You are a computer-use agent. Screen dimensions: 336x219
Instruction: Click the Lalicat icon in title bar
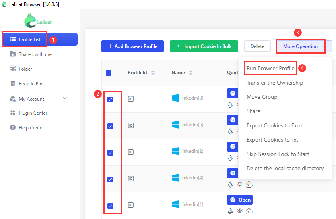[4, 4]
